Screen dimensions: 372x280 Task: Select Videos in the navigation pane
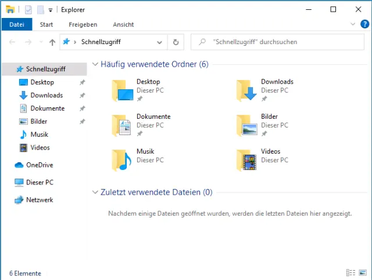pos(40,147)
